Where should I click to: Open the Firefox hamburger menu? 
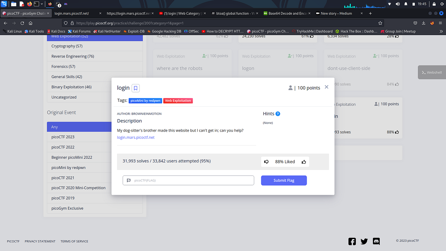[x=441, y=23]
